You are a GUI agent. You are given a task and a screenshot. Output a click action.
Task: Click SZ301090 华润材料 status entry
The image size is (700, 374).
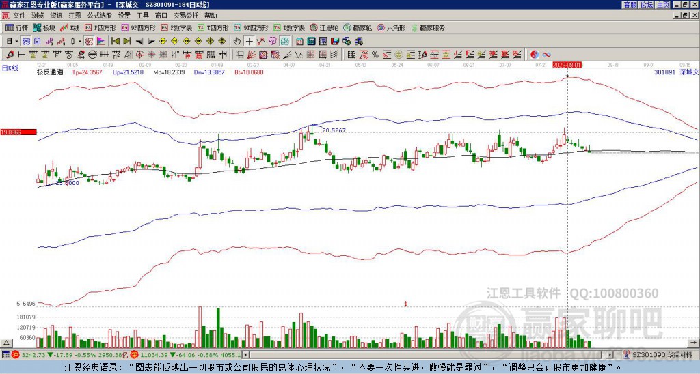661,355
